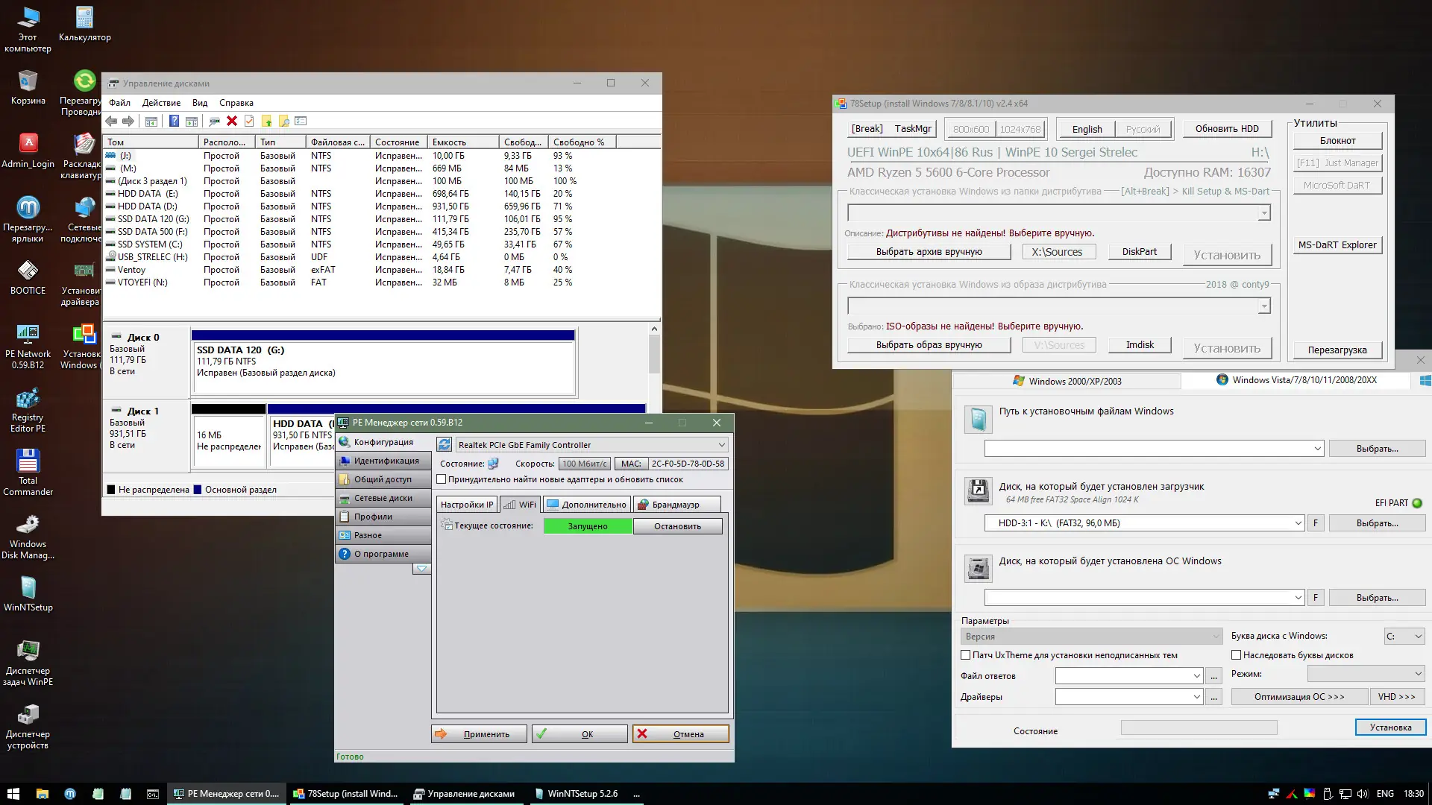Click refresh icon beside Realtek adapter dropdown
Viewport: 1432px width, 805px height.
click(445, 444)
